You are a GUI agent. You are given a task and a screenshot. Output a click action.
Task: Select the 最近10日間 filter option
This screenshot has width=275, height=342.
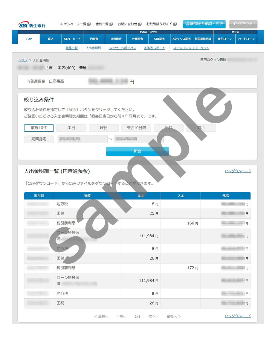(x=136, y=128)
